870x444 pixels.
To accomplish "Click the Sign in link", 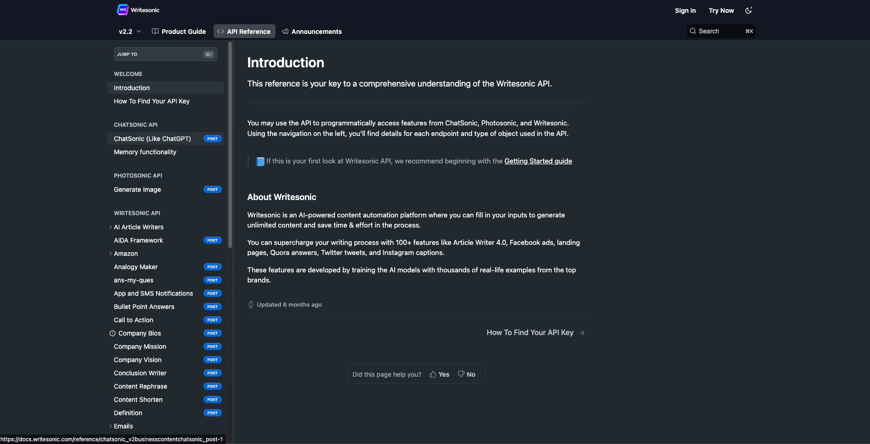I will [685, 11].
